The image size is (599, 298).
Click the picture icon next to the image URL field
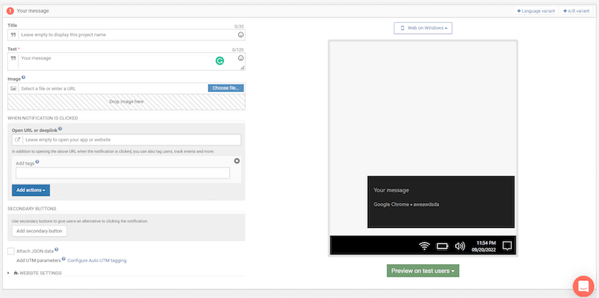[x=13, y=89]
